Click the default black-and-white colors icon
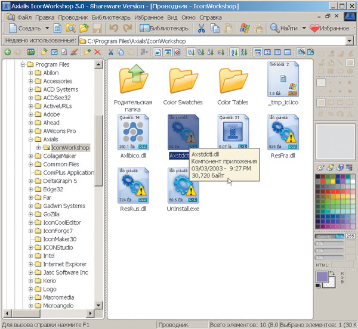The width and height of the screenshot is (358, 329). click(x=318, y=285)
